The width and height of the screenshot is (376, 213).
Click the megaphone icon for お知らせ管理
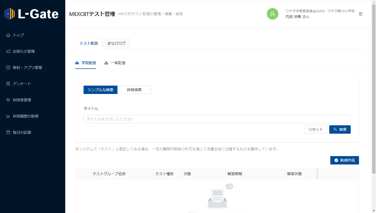click(8, 51)
